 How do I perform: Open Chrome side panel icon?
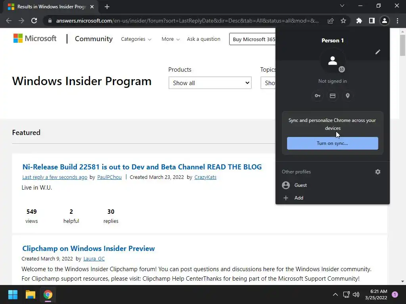(372, 21)
